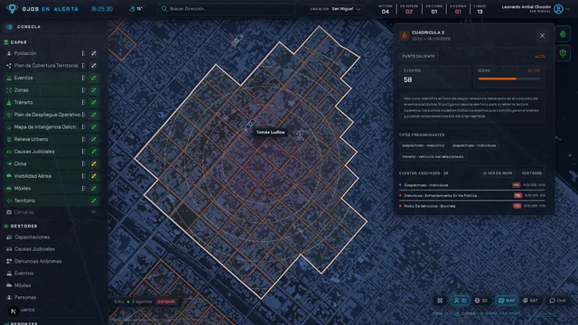Image resolution: width=578 pixels, height=325 pixels.
Task: Click the green shield icon
Action: tap(563, 53)
